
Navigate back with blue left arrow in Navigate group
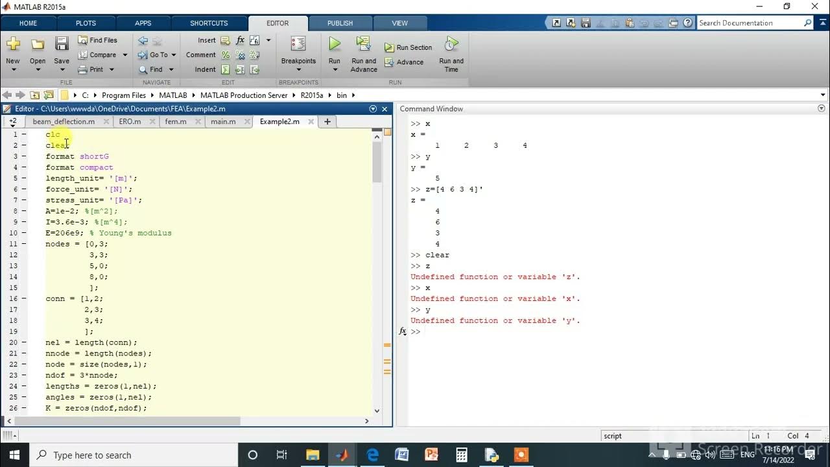pos(143,40)
